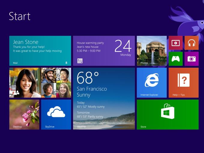Open the SkyDrive cloud tile
204x153 pixels.
point(56,115)
